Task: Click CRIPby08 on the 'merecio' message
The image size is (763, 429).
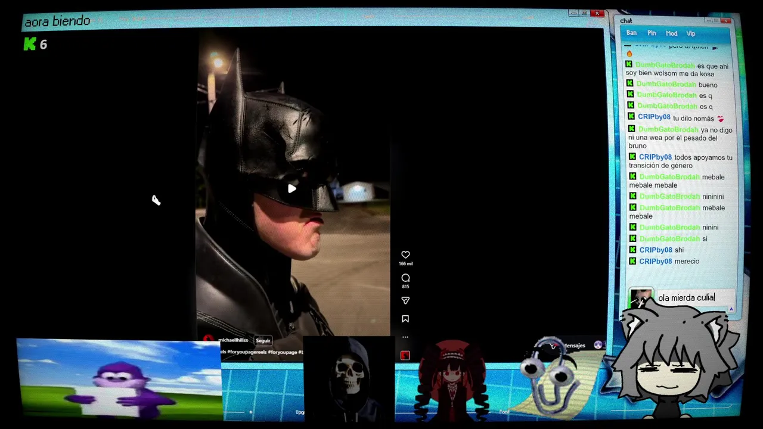Action: pyautogui.click(x=655, y=262)
